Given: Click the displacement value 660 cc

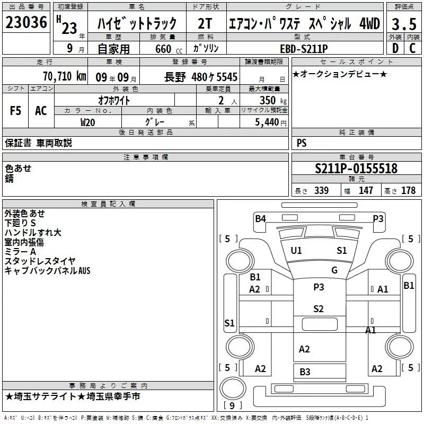Looking at the screenshot, I should 169,49.
